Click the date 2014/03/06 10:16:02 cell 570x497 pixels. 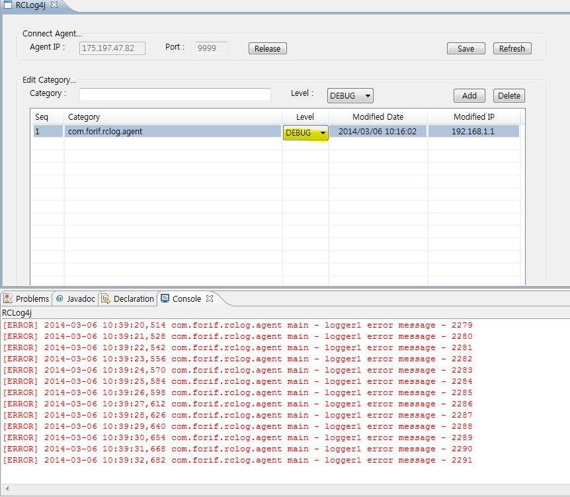tap(378, 131)
